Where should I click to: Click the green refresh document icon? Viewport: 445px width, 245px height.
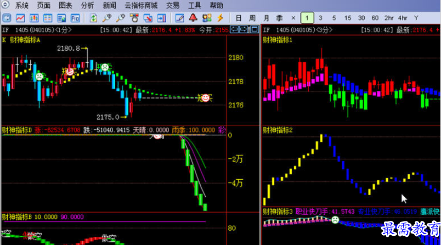click(93, 18)
